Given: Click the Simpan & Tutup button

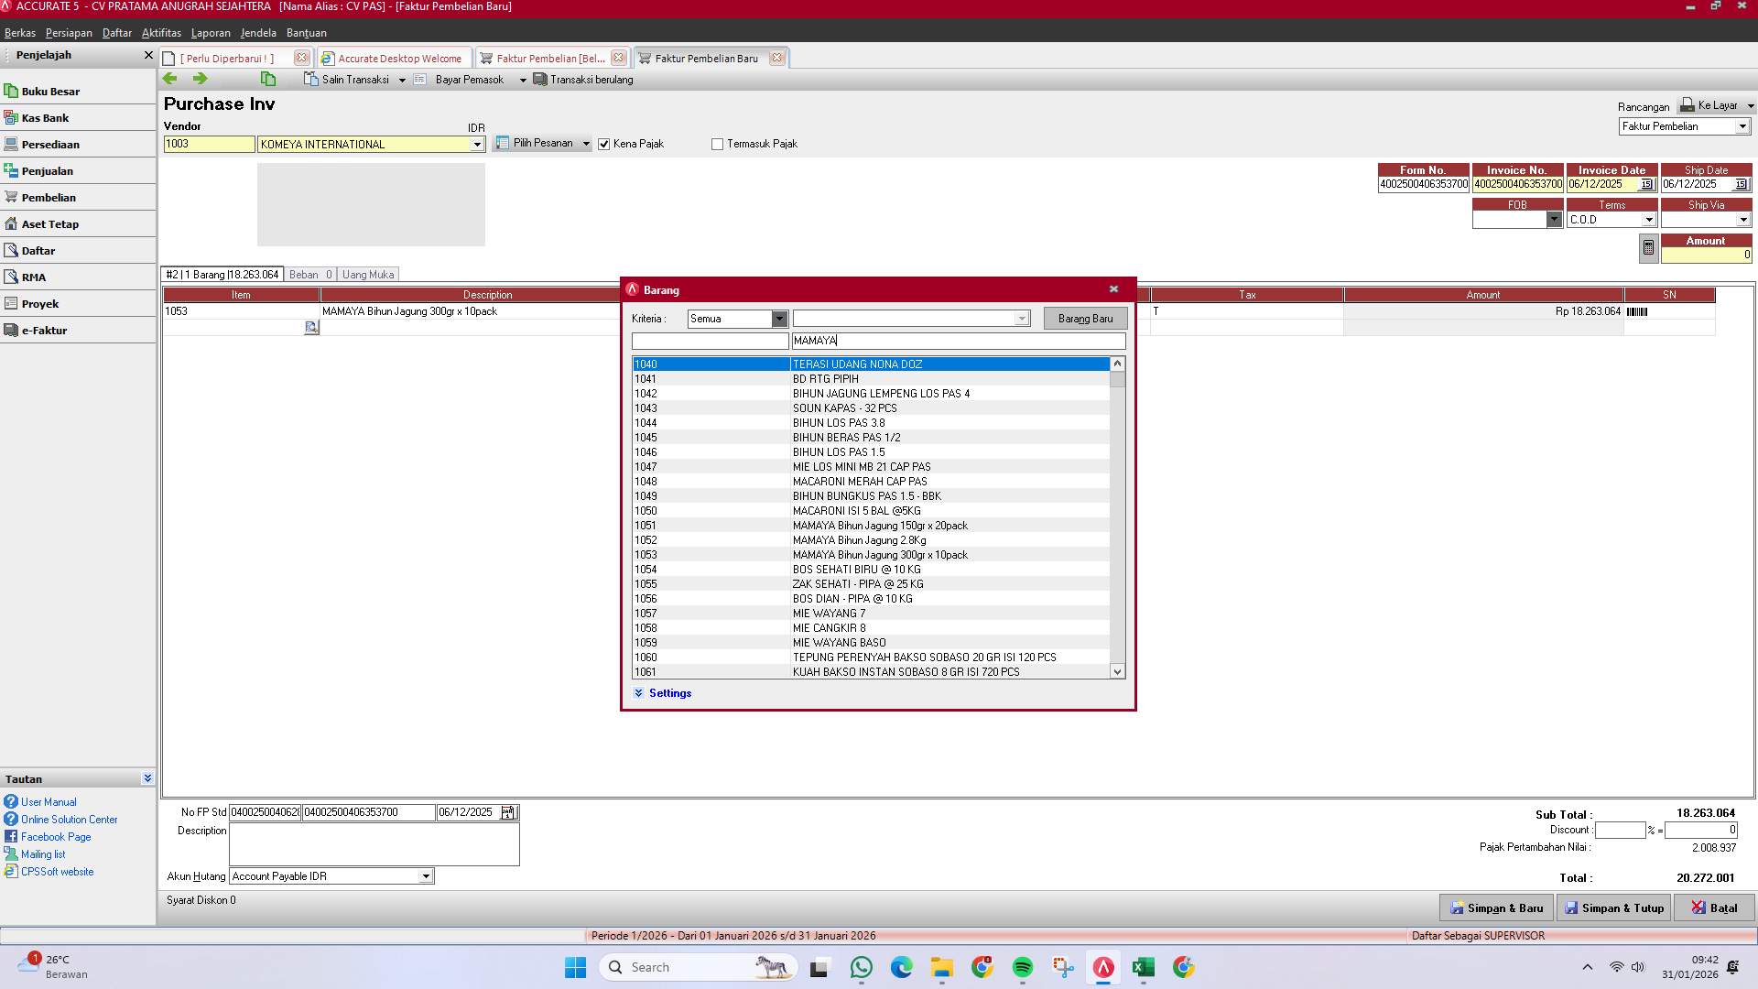Looking at the screenshot, I should coord(1613,907).
